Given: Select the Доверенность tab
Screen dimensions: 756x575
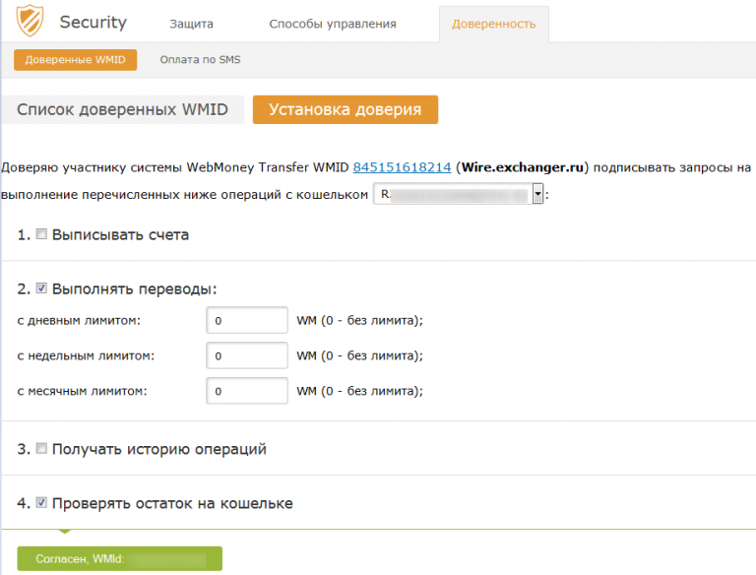Looking at the screenshot, I should coord(494,24).
